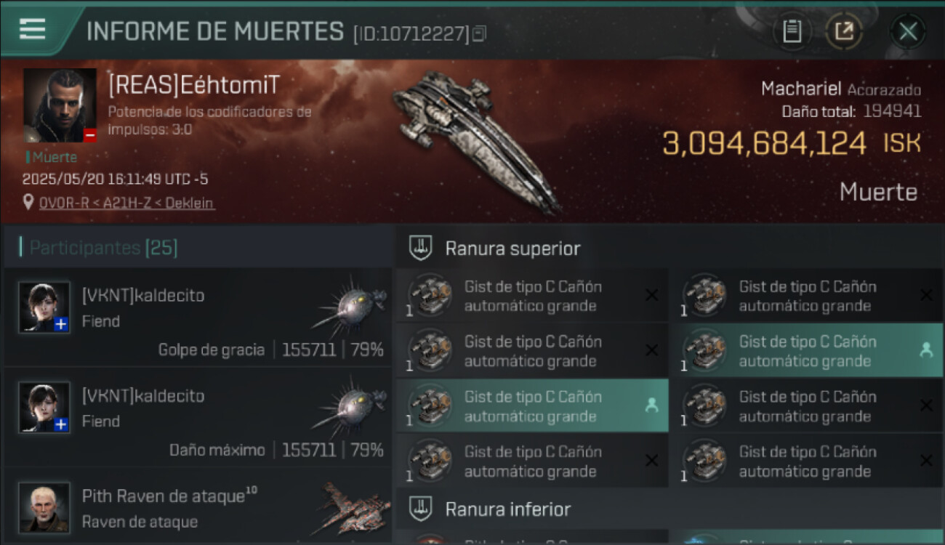This screenshot has height=545, width=945.
Task: Open the hamburger menu at top left
Action: coord(33,30)
